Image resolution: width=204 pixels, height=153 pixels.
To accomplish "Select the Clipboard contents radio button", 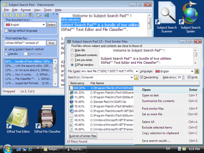I will click(x=72, y=55).
